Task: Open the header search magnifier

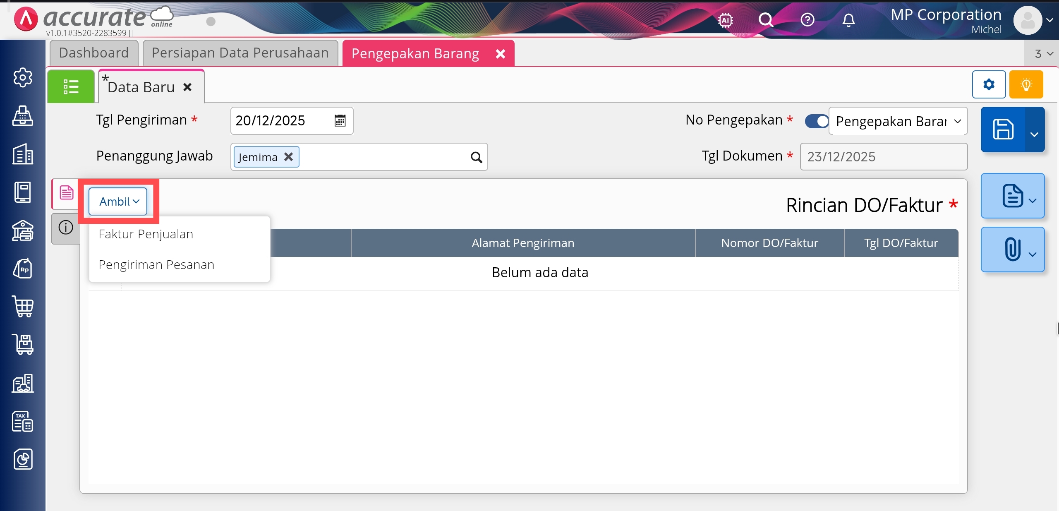Action: tap(766, 20)
